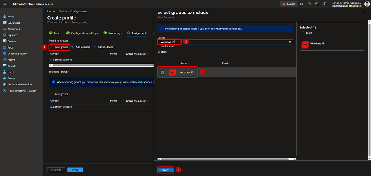Switch to Configuration settings step tab
The image size is (371, 176).
[82, 33]
